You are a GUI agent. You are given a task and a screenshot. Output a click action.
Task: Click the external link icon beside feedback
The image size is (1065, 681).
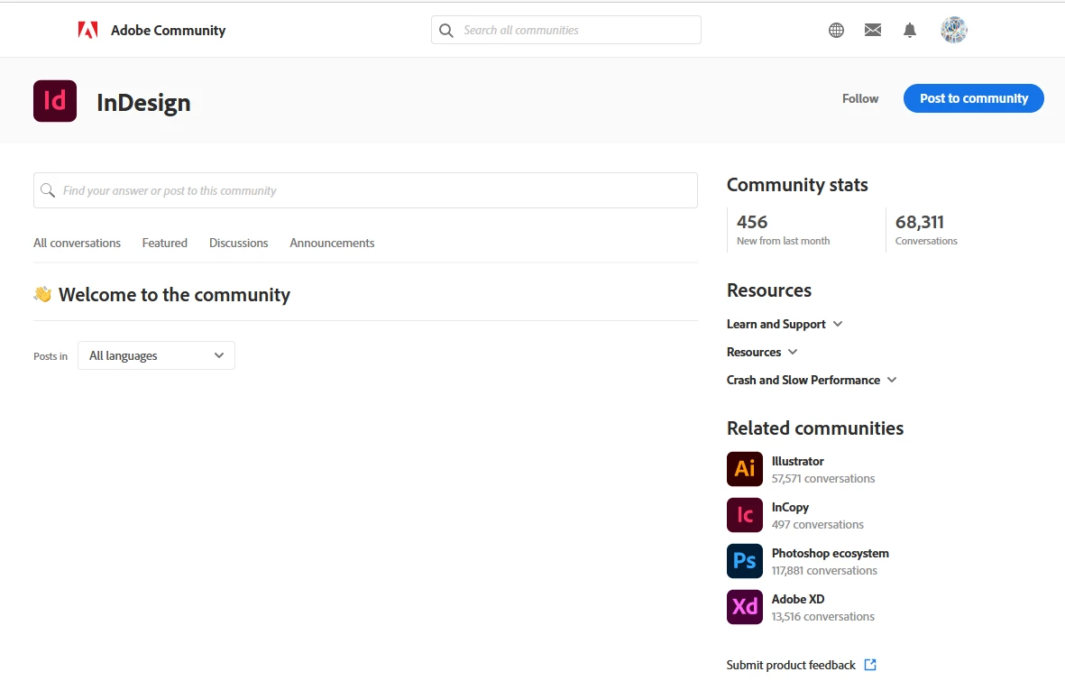[870, 665]
